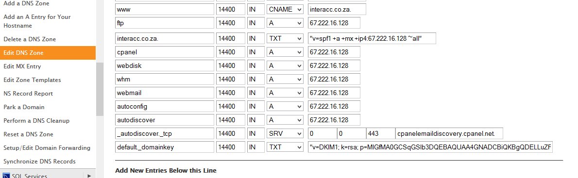Edit the webmail record name field
The height and width of the screenshot is (178, 578).
pyautogui.click(x=164, y=93)
